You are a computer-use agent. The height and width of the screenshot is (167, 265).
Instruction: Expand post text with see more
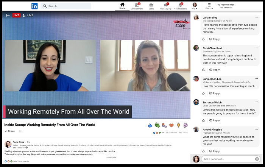tap(111, 158)
